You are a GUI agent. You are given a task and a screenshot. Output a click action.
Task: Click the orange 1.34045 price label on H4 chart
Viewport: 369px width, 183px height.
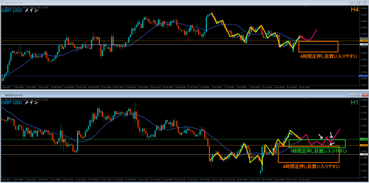[x=363, y=41]
